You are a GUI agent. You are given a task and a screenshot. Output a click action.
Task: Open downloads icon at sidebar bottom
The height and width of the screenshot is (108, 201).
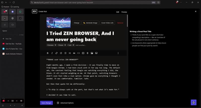(x=3, y=105)
